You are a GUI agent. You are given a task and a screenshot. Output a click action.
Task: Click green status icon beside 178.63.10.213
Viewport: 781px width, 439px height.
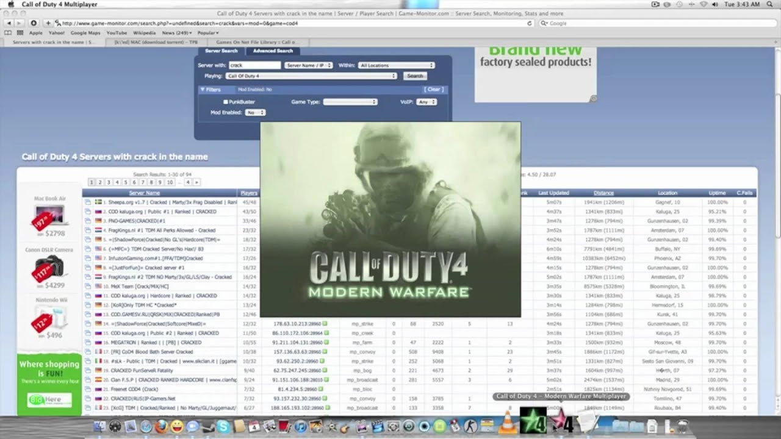(325, 324)
